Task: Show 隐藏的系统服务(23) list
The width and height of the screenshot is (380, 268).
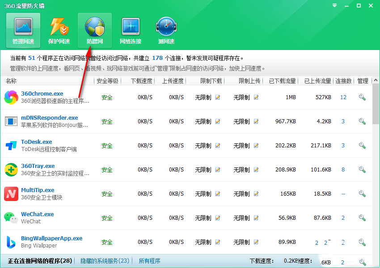Action: point(105,261)
